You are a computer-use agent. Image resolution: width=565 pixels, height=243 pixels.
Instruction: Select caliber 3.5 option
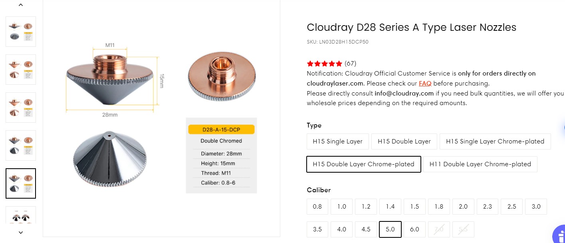coord(317,229)
